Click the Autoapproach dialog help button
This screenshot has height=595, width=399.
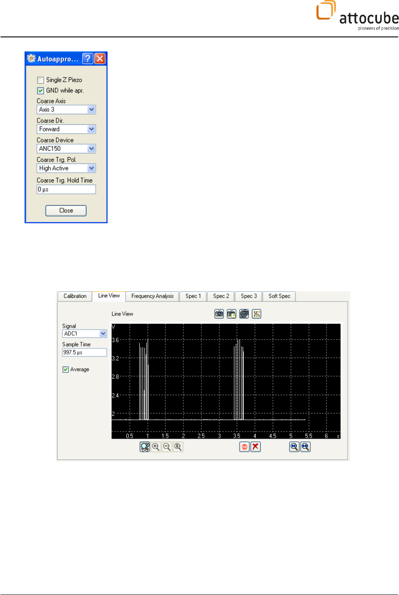88,58
